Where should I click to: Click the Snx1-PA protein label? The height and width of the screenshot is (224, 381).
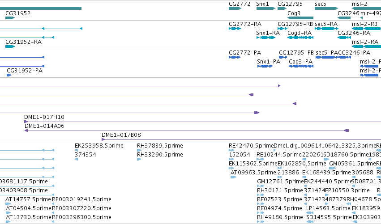tap(269, 62)
